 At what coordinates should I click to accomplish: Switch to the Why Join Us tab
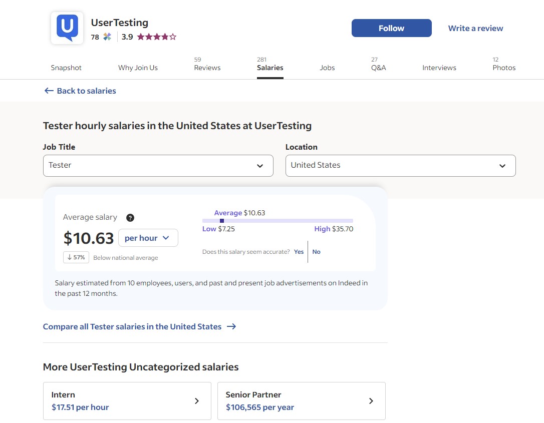138,68
